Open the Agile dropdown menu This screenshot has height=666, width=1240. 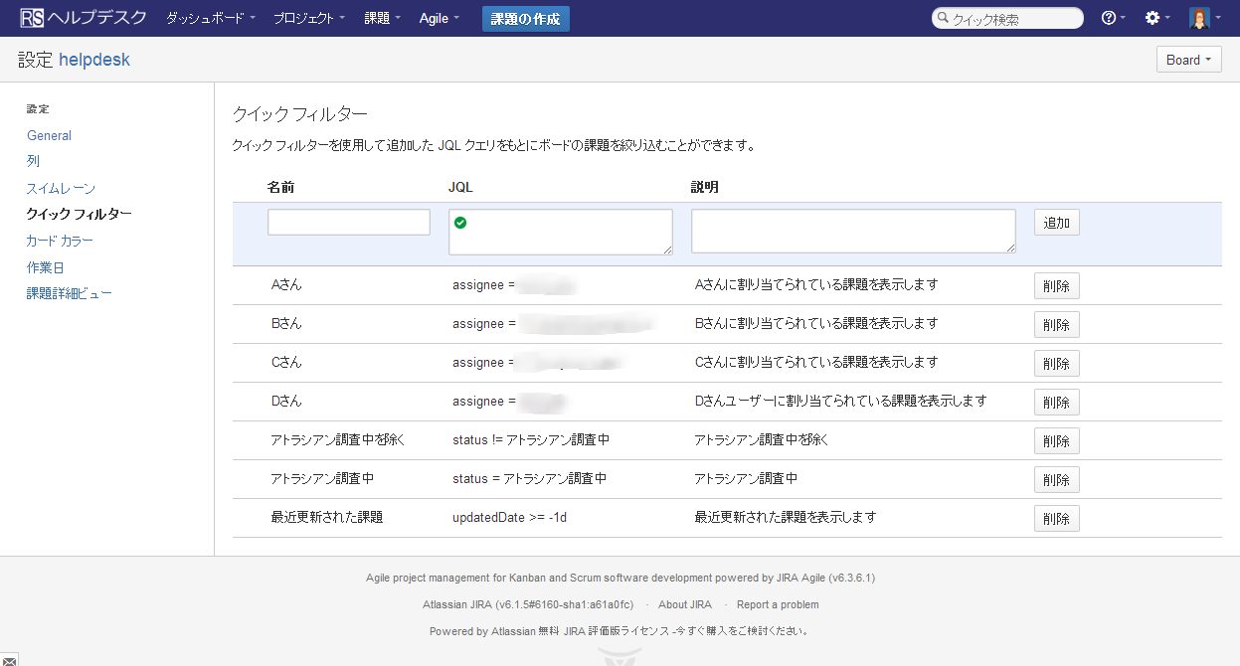[x=440, y=18]
